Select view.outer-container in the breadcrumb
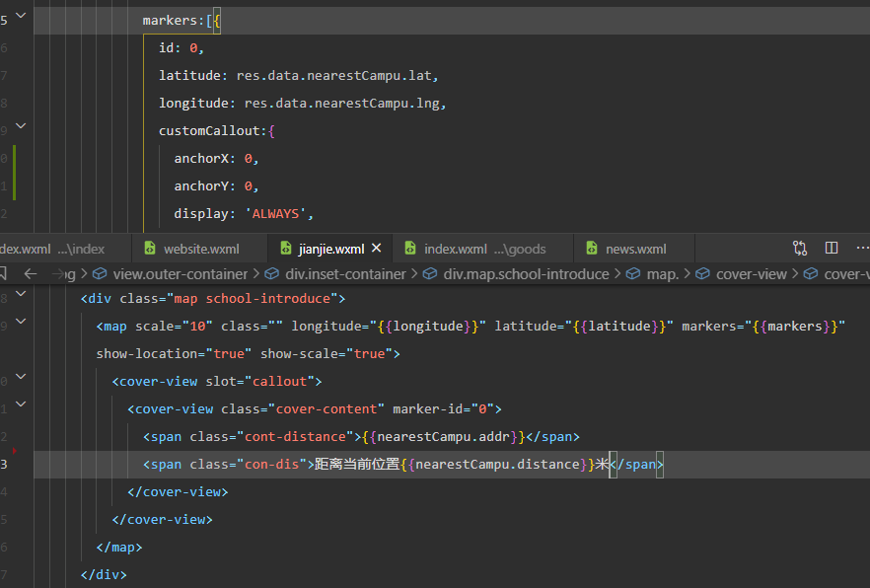 coord(181,274)
